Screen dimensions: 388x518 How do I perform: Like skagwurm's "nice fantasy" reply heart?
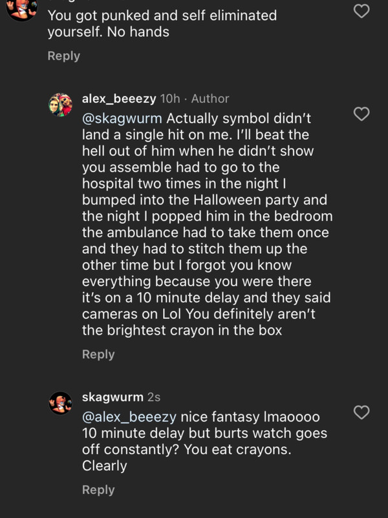point(361,412)
